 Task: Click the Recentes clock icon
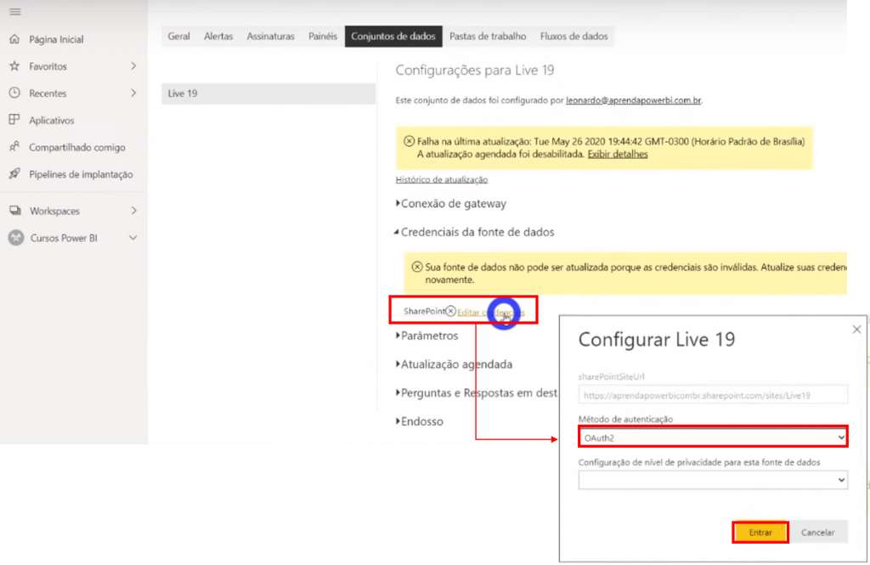[x=14, y=93]
